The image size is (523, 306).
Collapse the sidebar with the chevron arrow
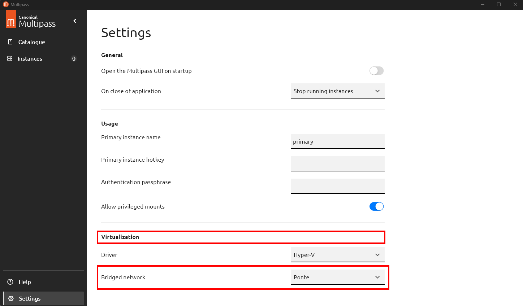pos(75,21)
